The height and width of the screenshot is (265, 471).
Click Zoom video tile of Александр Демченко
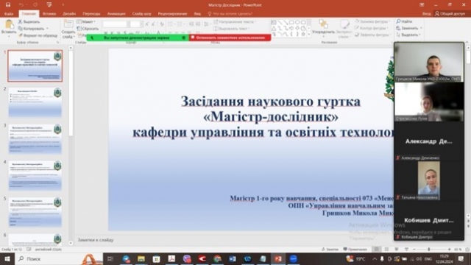point(429,141)
